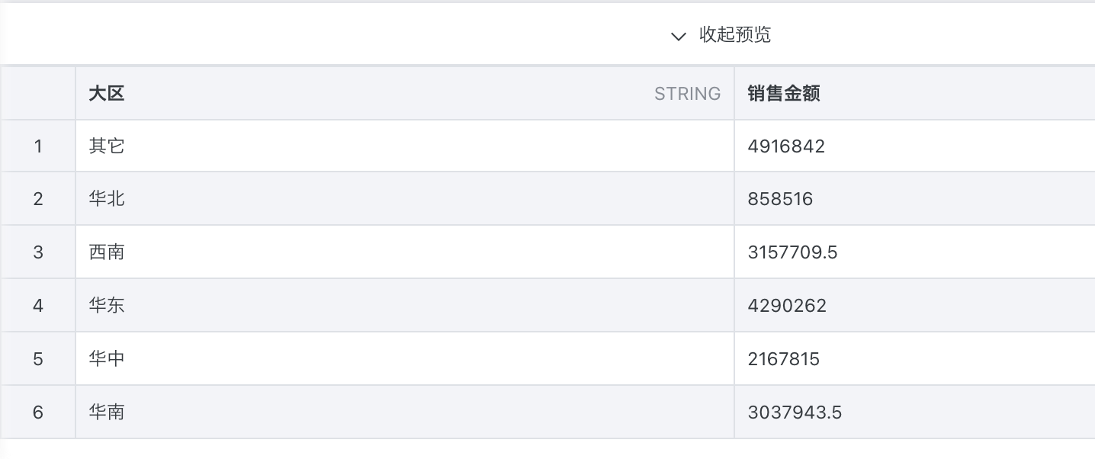This screenshot has height=459, width=1095.
Task: Click the 华南 region cell
Action: click(x=107, y=412)
